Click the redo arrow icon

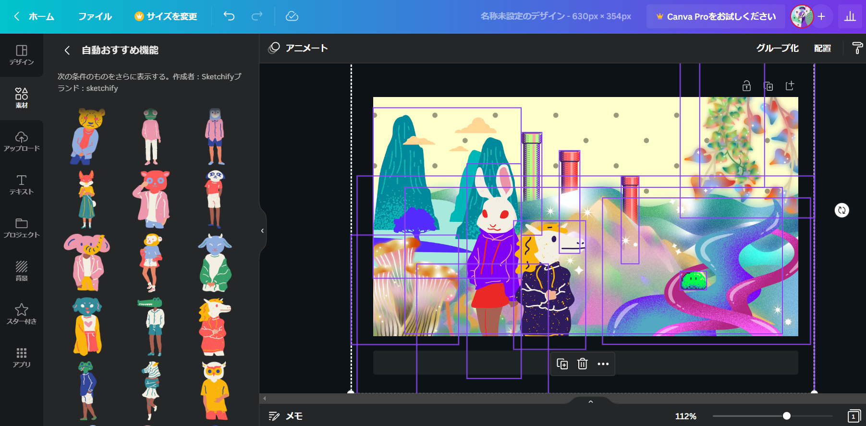257,16
